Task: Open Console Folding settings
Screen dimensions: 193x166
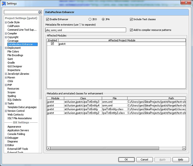Action: [x=16, y=134]
